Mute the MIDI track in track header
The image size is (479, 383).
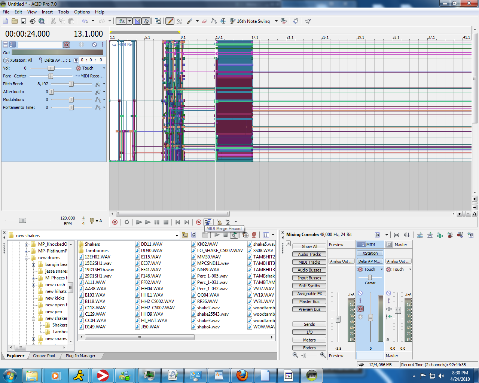(x=94, y=45)
